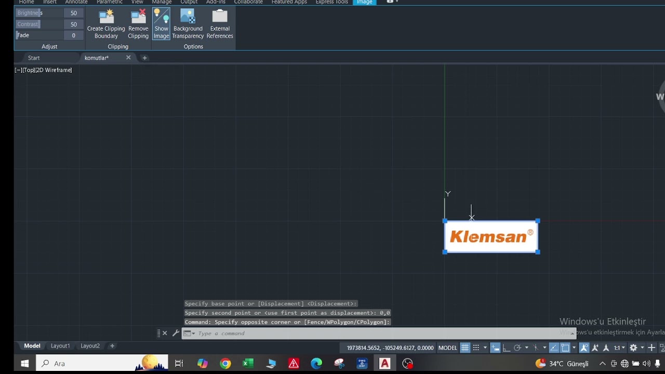
Task: Open the Output ribbon tab
Action: (189, 2)
